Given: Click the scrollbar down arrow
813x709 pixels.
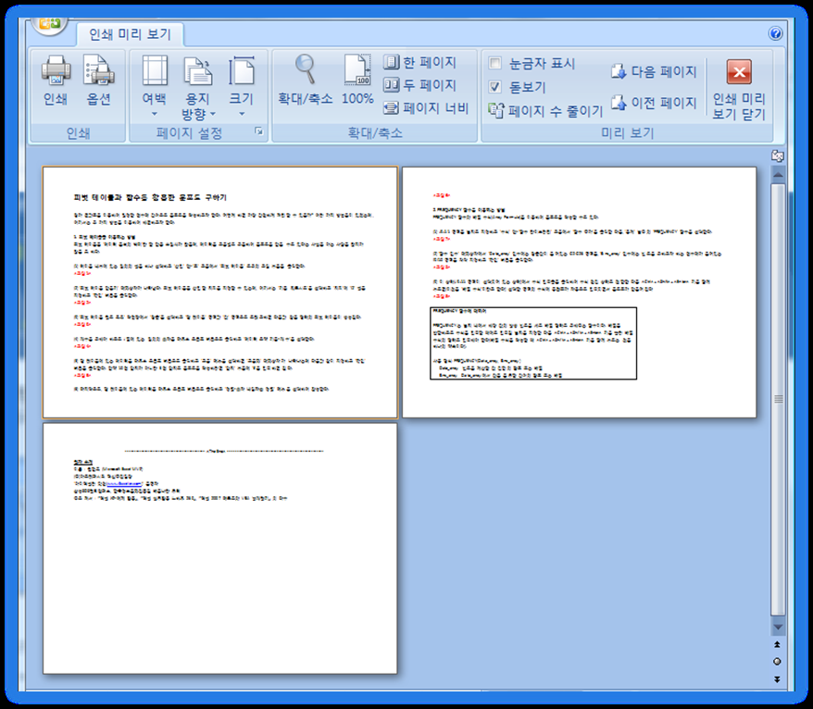Looking at the screenshot, I should 778,628.
